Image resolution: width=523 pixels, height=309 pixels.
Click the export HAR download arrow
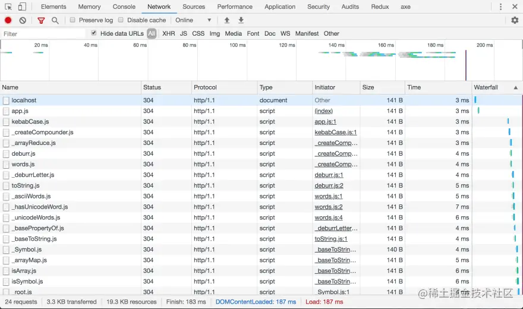tap(241, 20)
